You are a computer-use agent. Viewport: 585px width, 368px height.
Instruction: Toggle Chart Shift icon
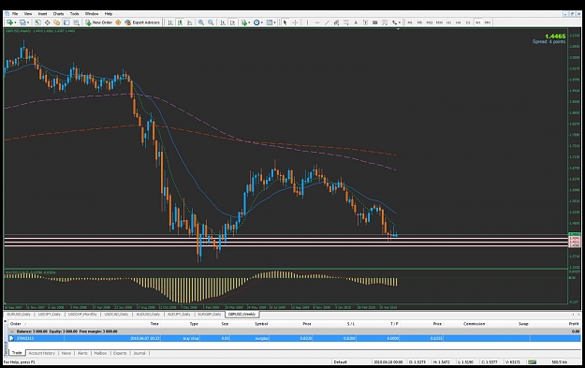[x=232, y=22]
